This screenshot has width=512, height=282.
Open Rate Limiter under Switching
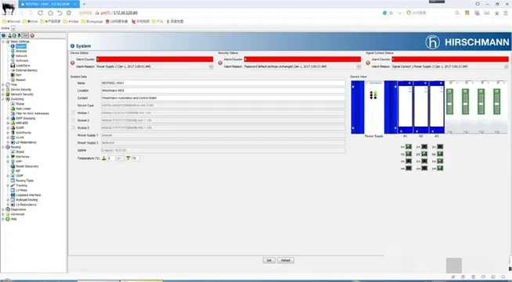23,109
